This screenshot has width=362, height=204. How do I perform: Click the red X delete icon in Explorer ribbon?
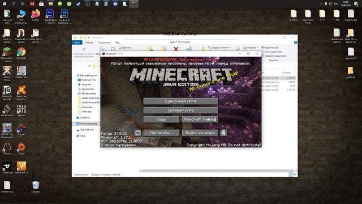pyautogui.click(x=176, y=49)
